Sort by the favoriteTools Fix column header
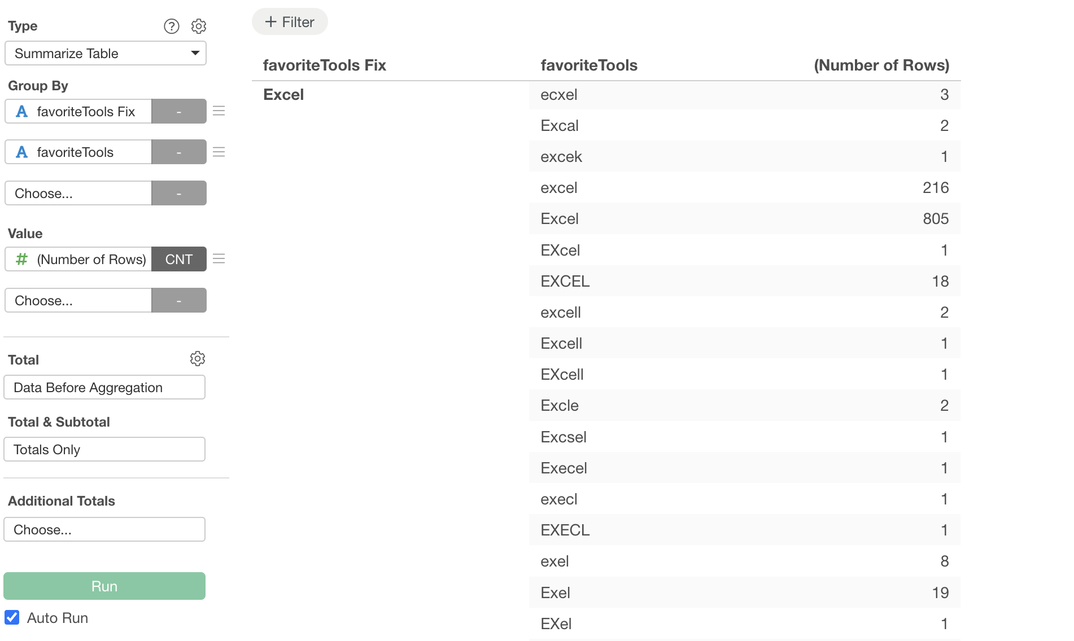Image resolution: width=1074 pixels, height=641 pixels. click(325, 65)
